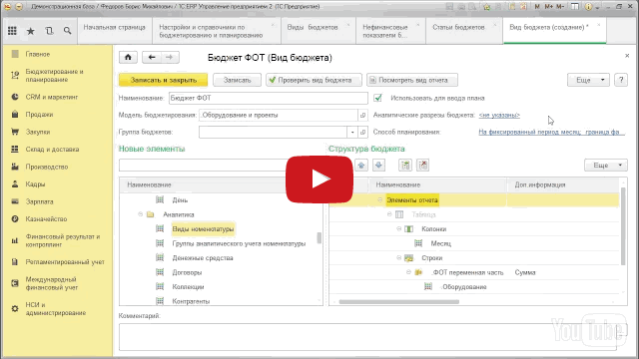Navigate back with left arrow button
The width and height of the screenshot is (639, 359).
click(152, 58)
